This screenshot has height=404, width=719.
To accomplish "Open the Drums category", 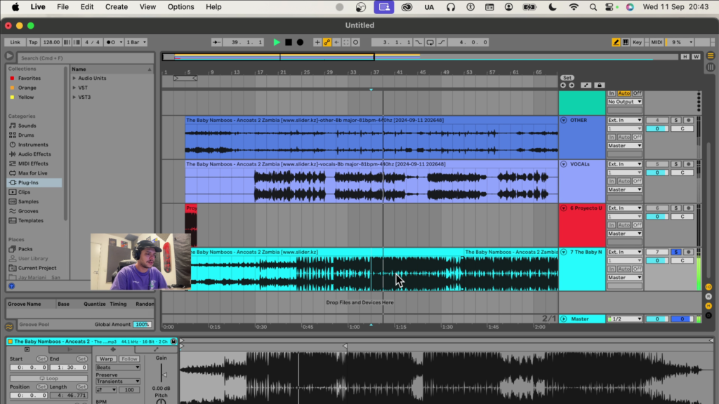I will coord(26,135).
